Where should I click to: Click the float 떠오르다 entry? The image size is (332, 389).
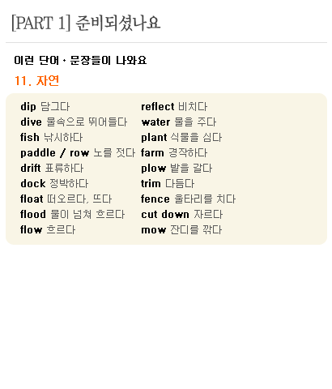tap(66, 199)
